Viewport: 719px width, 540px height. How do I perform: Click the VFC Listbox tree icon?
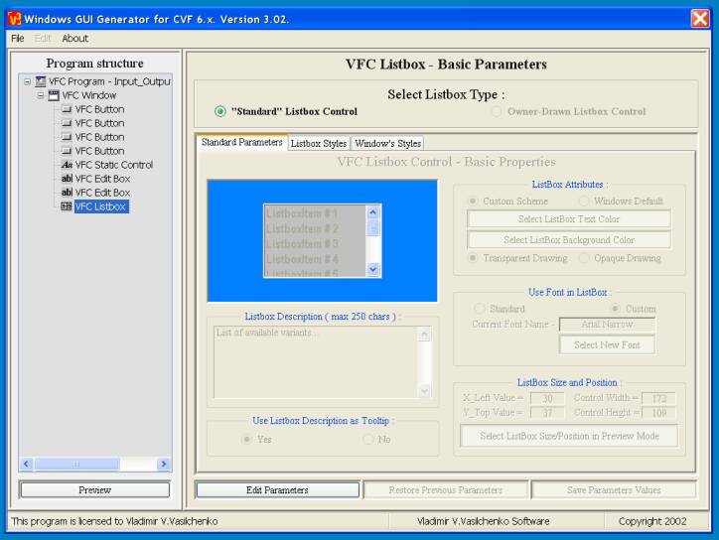pos(67,206)
